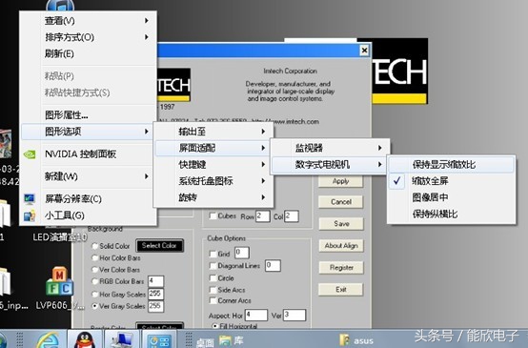The width and height of the screenshot is (528, 348).
Task: Enable the Cubes checkbox
Action: [x=213, y=215]
